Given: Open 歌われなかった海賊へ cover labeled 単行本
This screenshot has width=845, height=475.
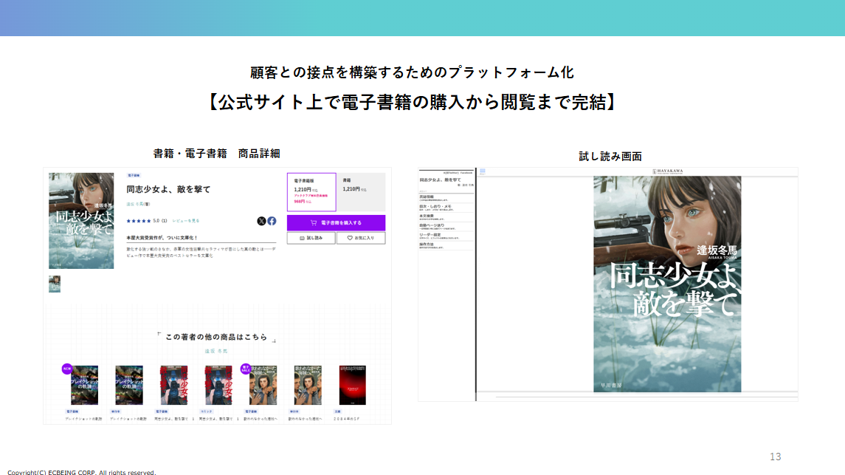Looking at the screenshot, I should point(308,385).
